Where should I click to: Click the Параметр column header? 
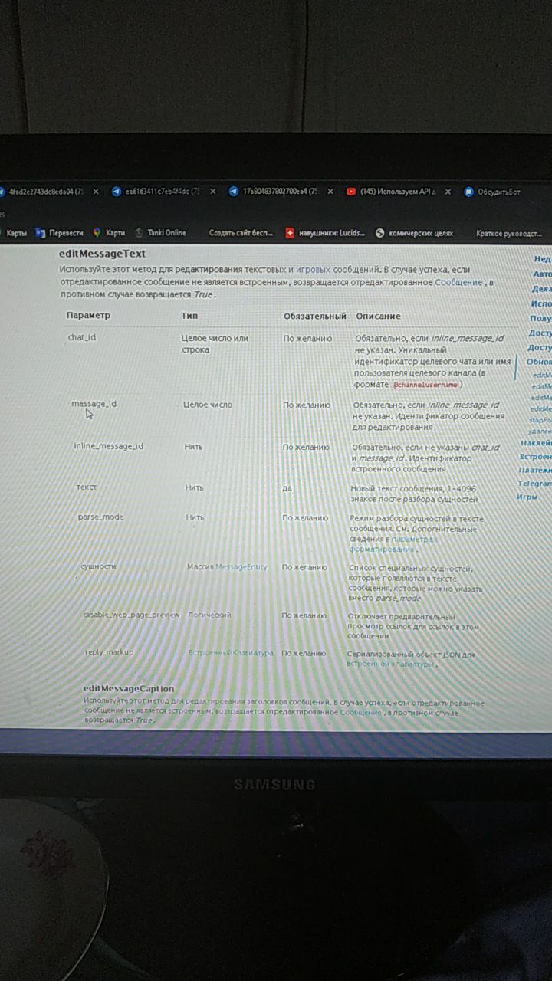[x=88, y=316]
